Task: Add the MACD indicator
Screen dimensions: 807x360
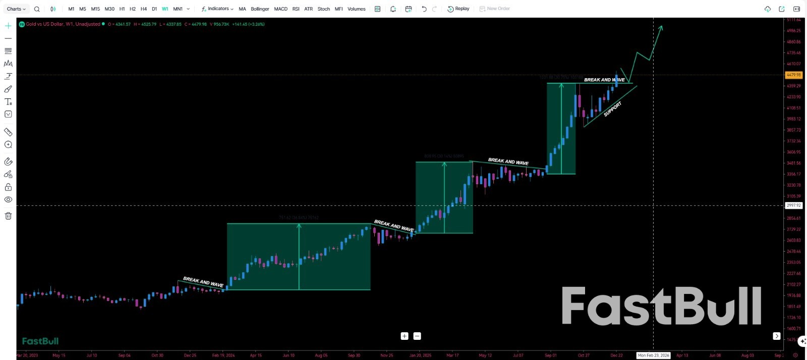Action: [281, 9]
